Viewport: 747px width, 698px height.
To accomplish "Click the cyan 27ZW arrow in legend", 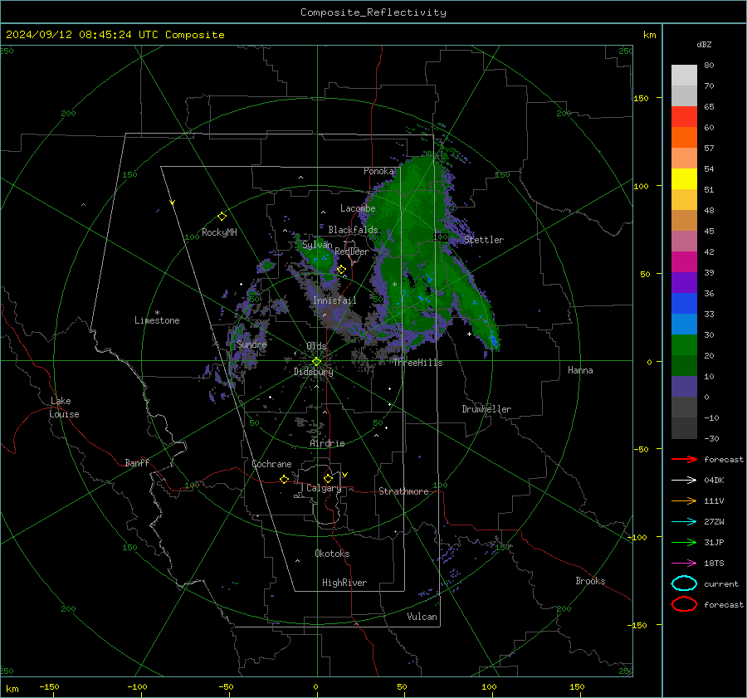I will pyautogui.click(x=684, y=522).
